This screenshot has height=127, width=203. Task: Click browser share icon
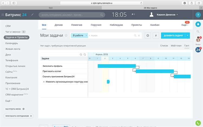[x=192, y=3]
